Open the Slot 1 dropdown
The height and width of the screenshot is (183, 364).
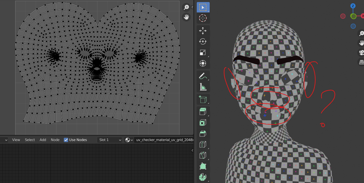[110, 140]
